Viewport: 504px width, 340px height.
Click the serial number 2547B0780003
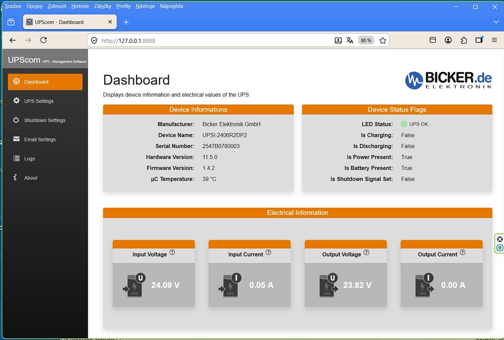[221, 146]
